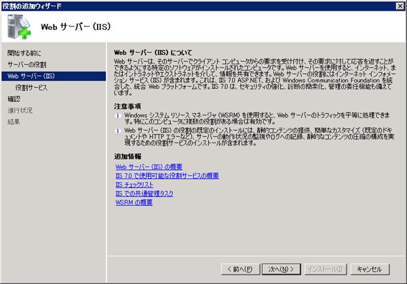Open Web サーバー (IIS) の概要 link
Viewport: 407px width, 284px height.
[x=149, y=166]
